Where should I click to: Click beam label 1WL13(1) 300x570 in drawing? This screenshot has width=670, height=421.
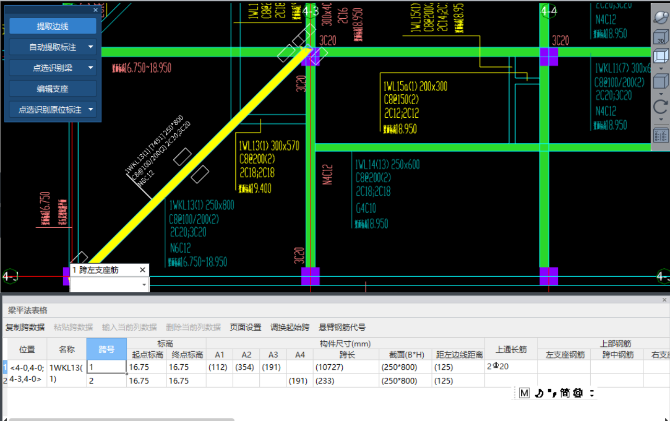tap(269, 145)
